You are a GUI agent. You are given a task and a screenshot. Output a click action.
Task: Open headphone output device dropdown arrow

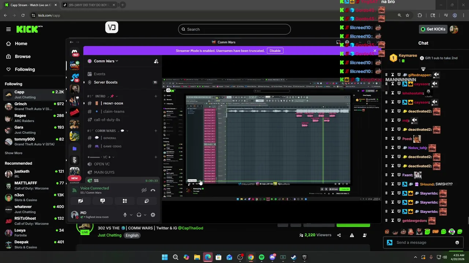point(145,215)
